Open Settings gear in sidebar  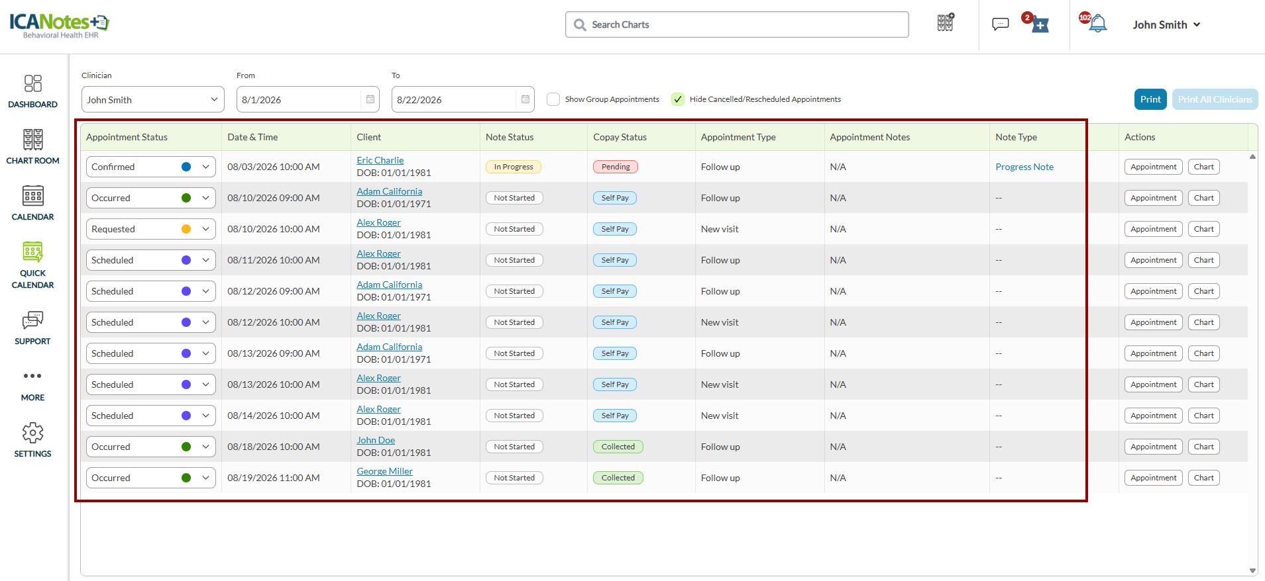click(32, 440)
